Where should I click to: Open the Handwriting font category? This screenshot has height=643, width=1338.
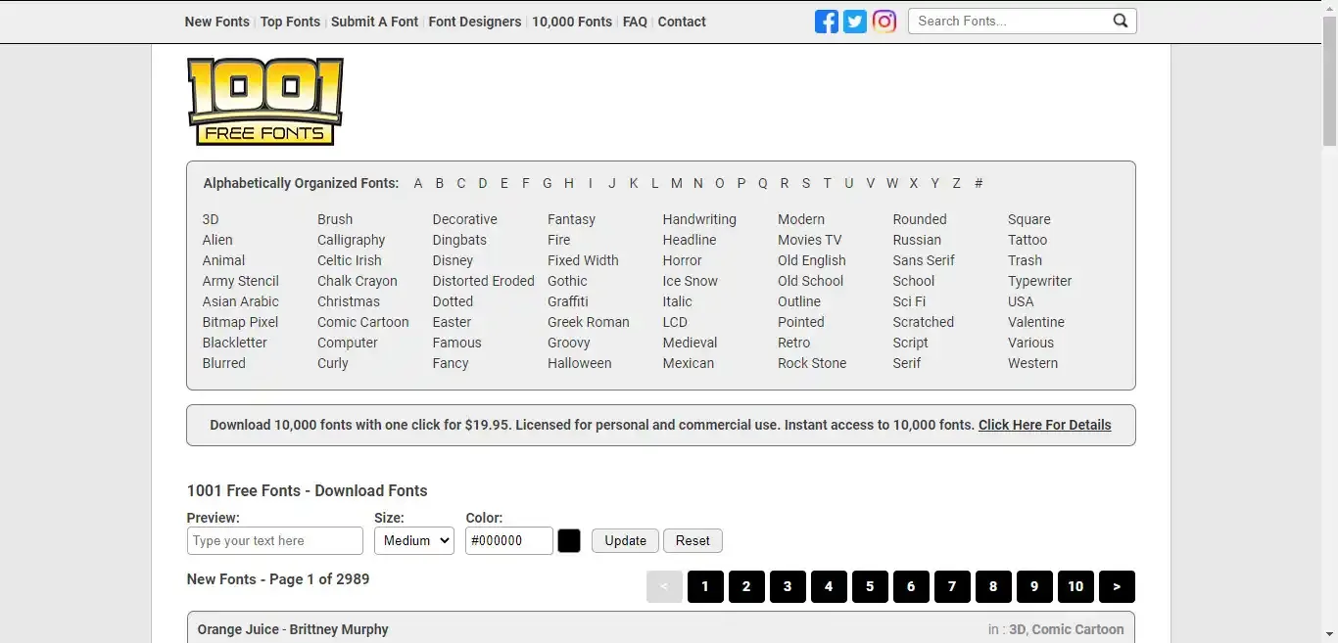pos(699,219)
